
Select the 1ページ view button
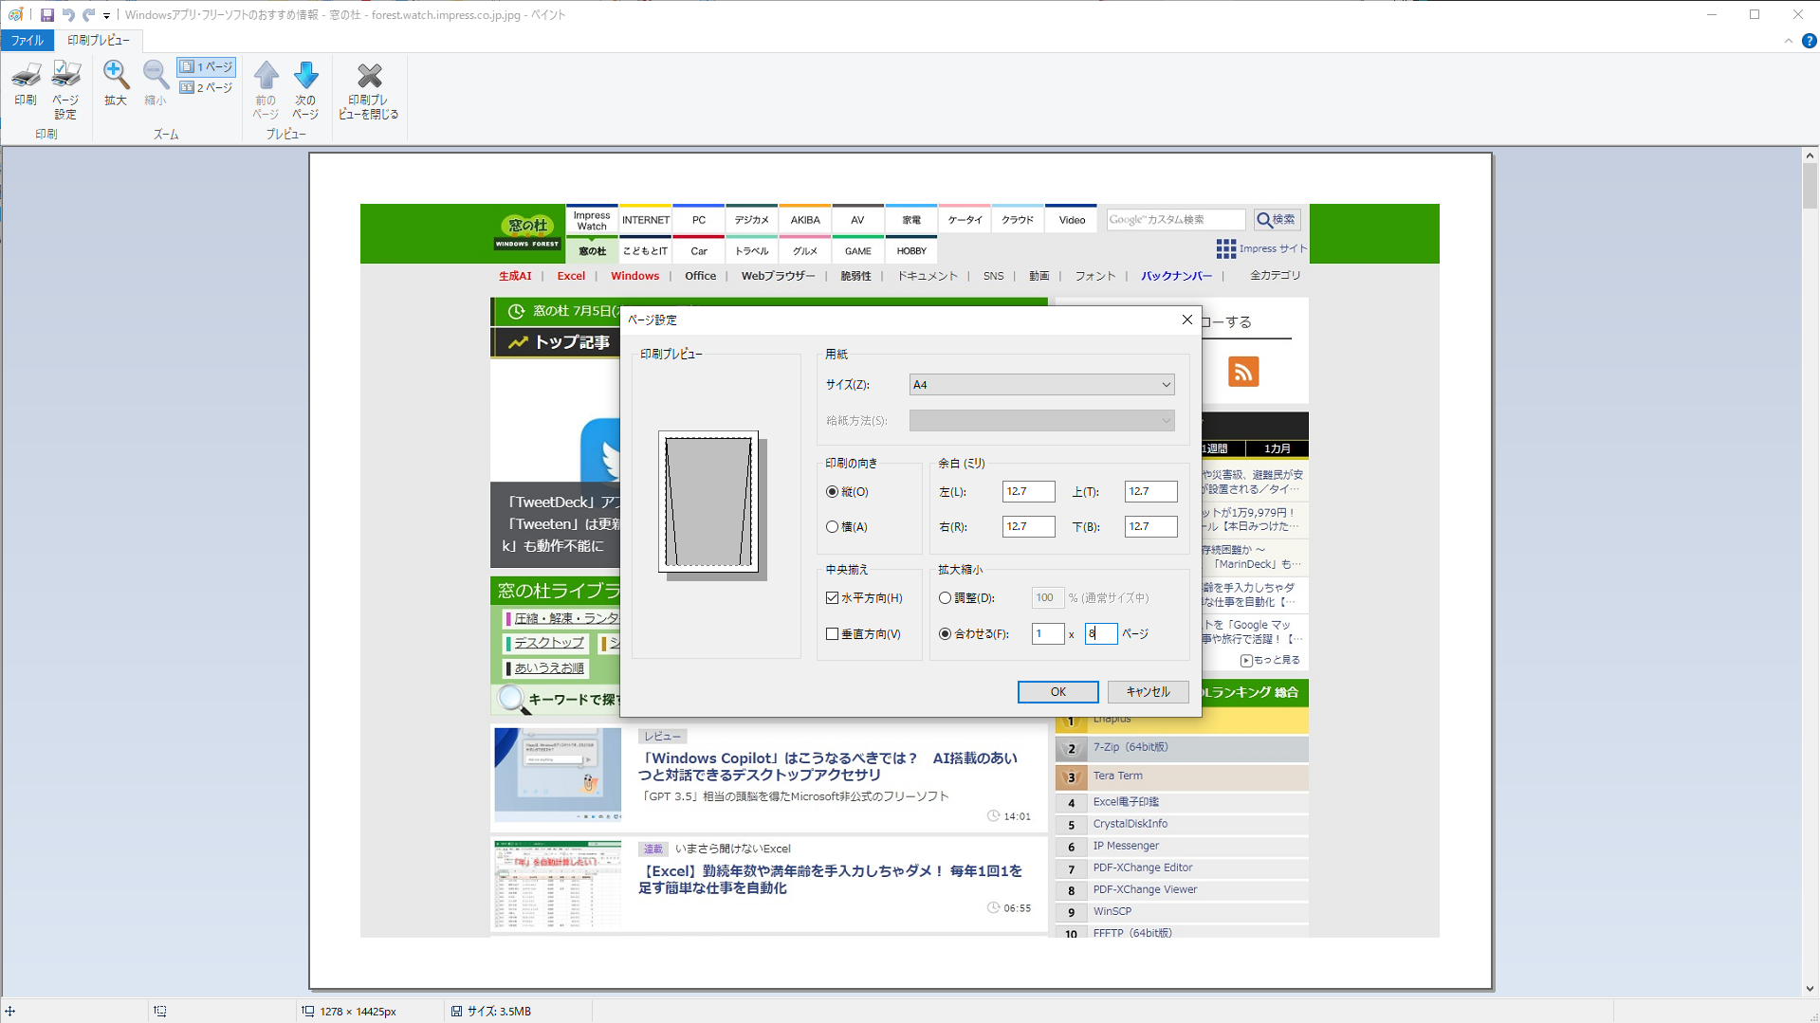[207, 67]
